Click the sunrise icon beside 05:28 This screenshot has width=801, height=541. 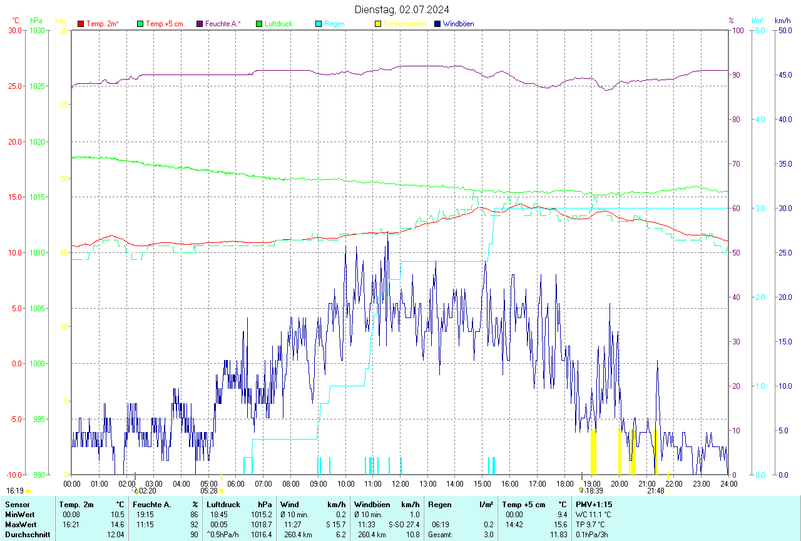click(x=222, y=491)
